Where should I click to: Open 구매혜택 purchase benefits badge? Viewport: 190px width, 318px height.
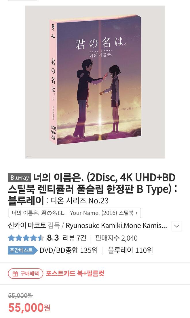coord(26,274)
